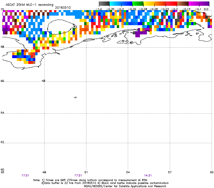Viewport: 214px width, 188px height.
Task: Click the '14:31' pass time label
Action: tap(148, 176)
